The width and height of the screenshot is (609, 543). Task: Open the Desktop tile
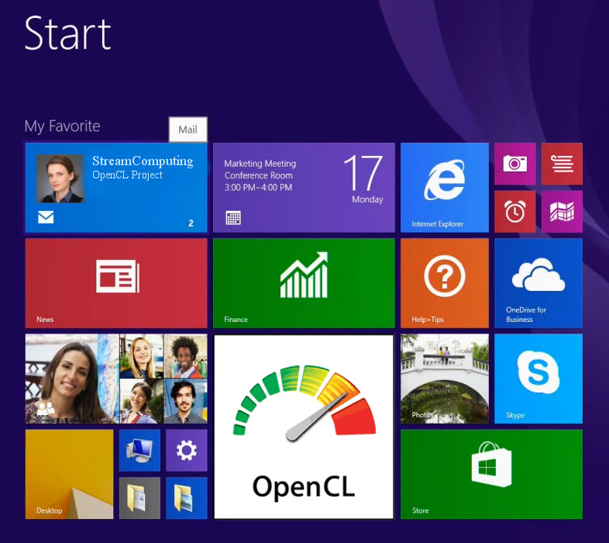69,474
